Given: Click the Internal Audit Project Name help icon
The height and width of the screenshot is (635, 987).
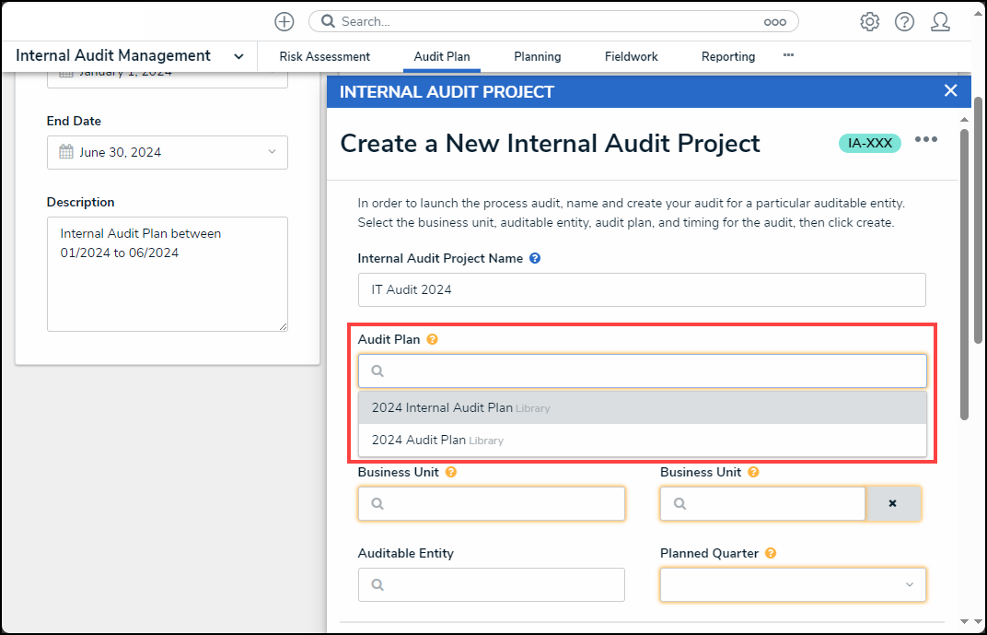Looking at the screenshot, I should [535, 258].
